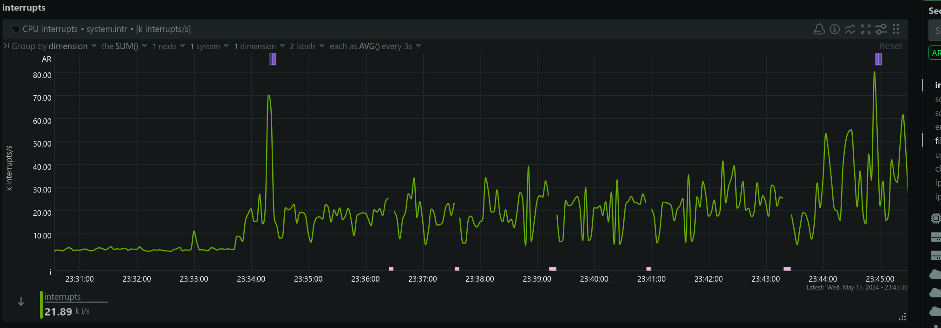
Task: Open the 2 labels selector
Action: pos(307,46)
